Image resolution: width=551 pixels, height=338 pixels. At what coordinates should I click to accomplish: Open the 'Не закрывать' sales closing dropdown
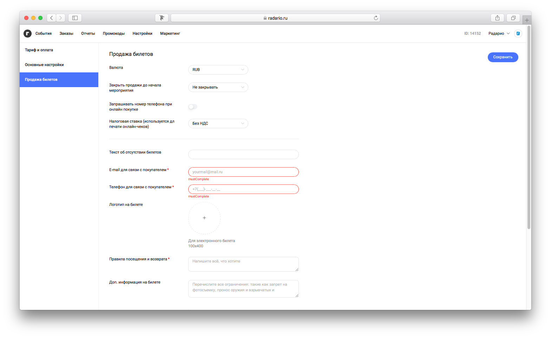tap(218, 87)
